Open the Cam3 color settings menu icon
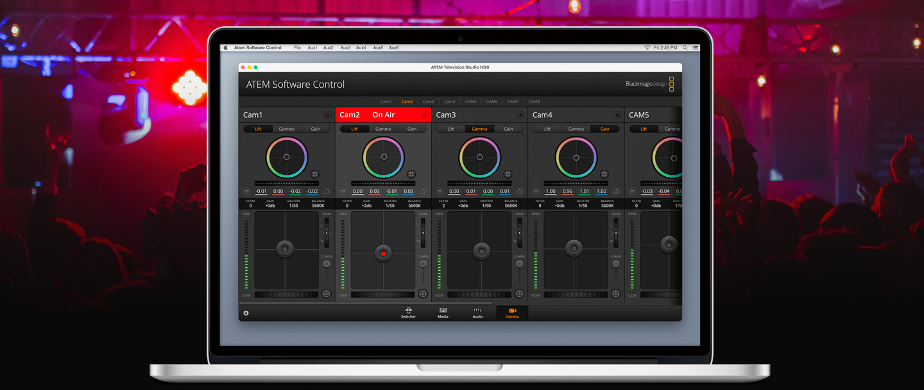 point(440,191)
